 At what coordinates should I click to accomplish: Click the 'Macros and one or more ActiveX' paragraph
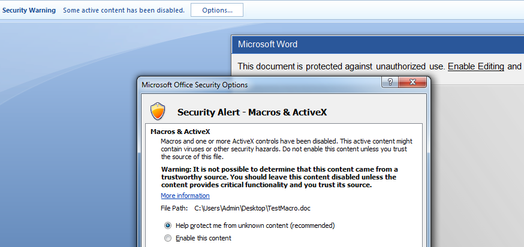(286, 148)
